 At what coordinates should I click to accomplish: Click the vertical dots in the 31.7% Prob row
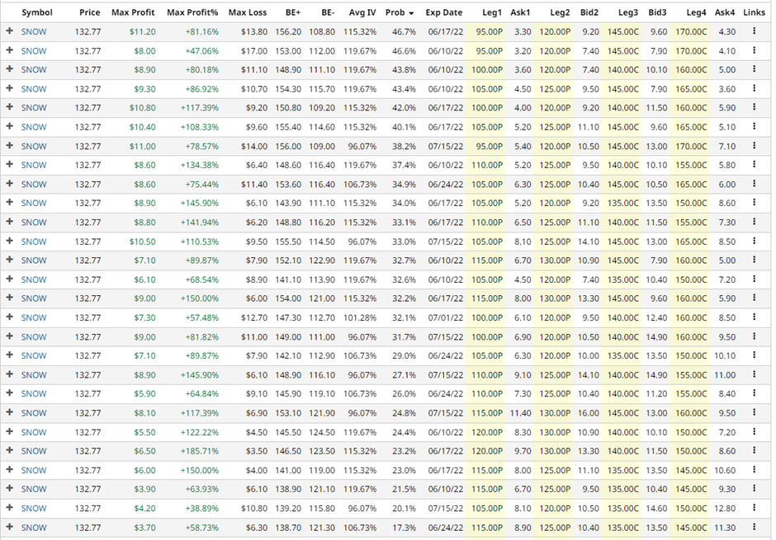pyautogui.click(x=754, y=336)
